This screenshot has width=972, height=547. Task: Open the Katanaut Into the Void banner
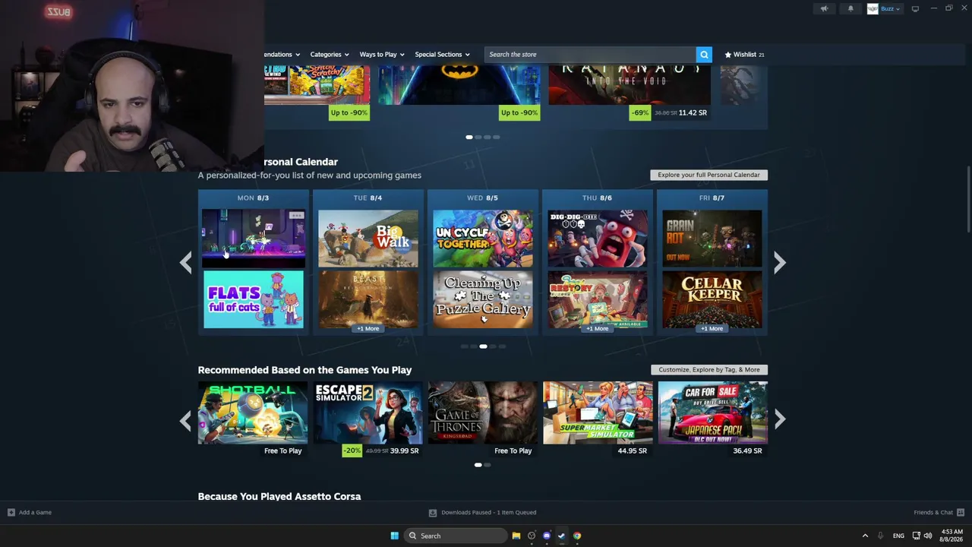[630, 86]
